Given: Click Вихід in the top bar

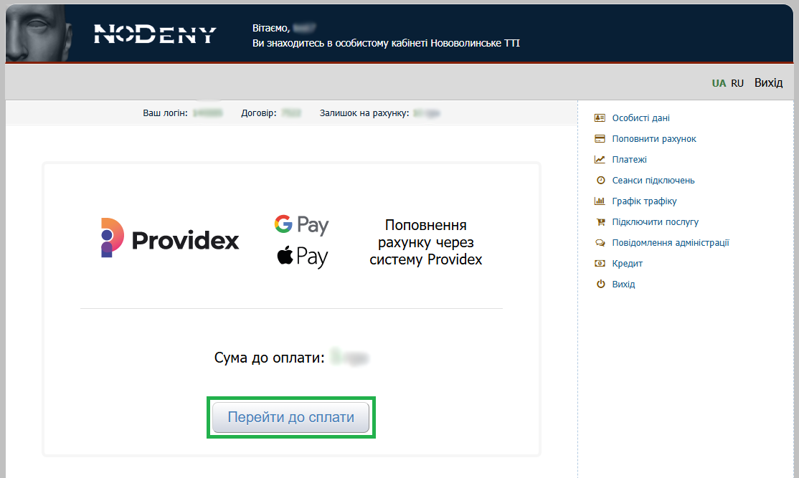Looking at the screenshot, I should (768, 83).
